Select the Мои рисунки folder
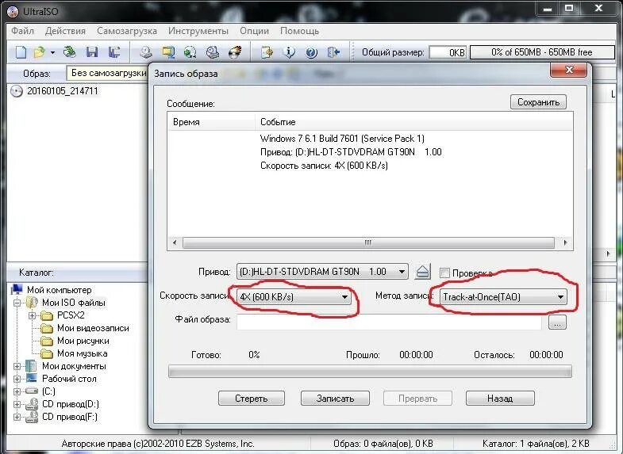Viewport: 623px width, 454px height. coord(83,341)
